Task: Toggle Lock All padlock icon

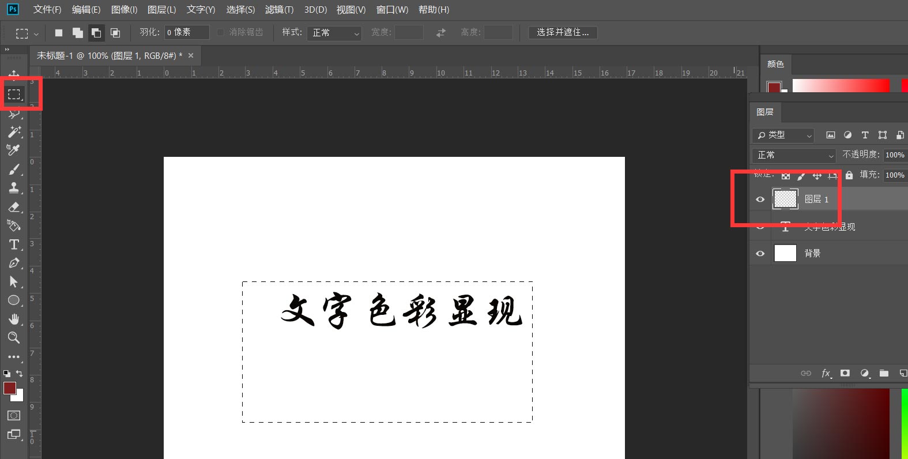Action: pyautogui.click(x=849, y=175)
